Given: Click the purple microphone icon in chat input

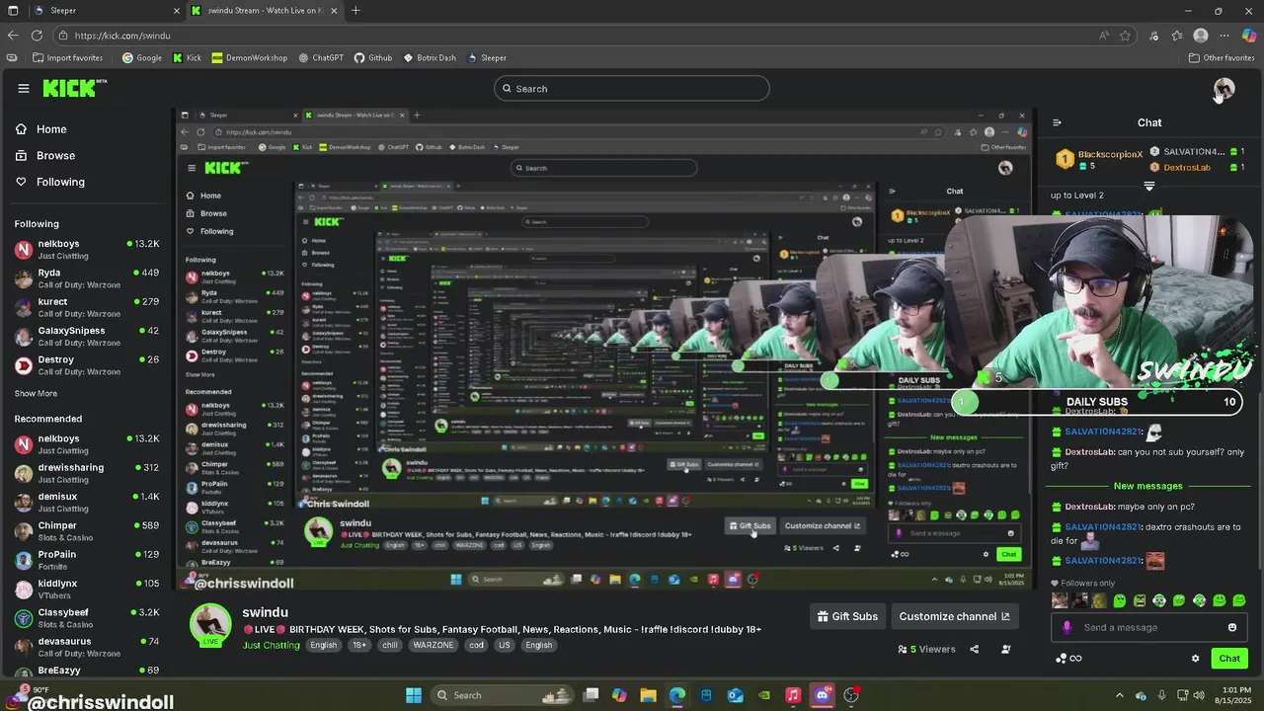Looking at the screenshot, I should [1066, 627].
